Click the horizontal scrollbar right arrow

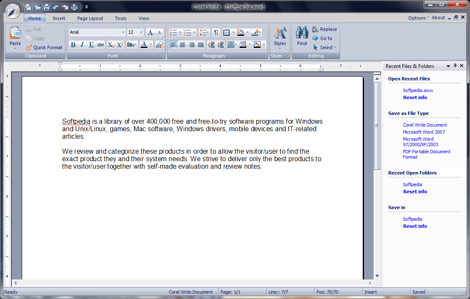click(x=370, y=283)
